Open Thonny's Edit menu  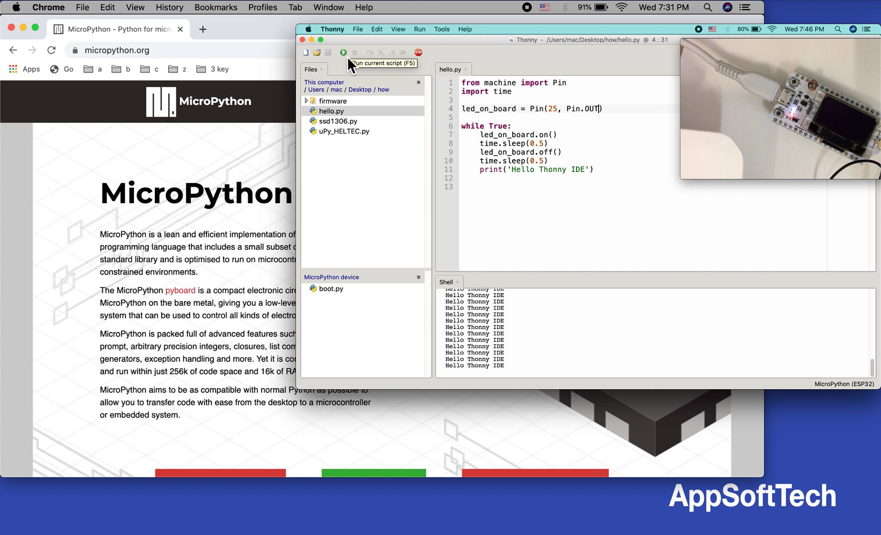377,29
